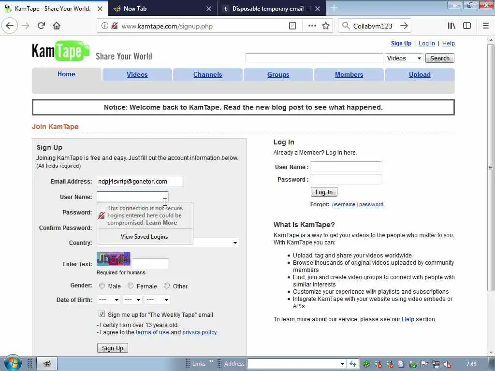Open the privacy policy link
The image size is (495, 371).
coord(199,332)
